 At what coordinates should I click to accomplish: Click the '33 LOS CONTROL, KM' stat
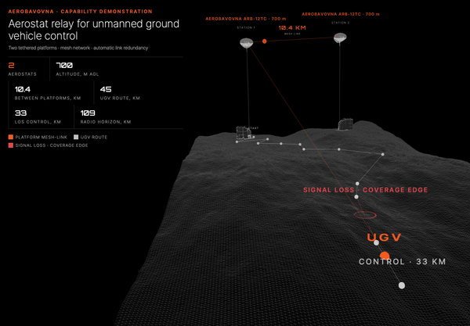[x=38, y=117]
